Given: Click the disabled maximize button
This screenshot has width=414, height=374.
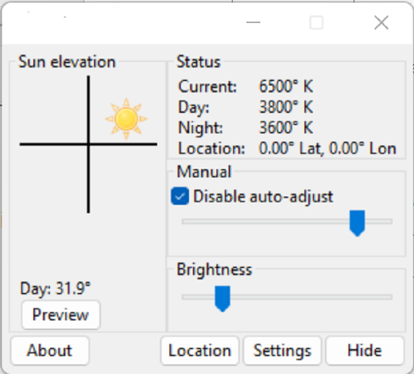Looking at the screenshot, I should pos(316,22).
